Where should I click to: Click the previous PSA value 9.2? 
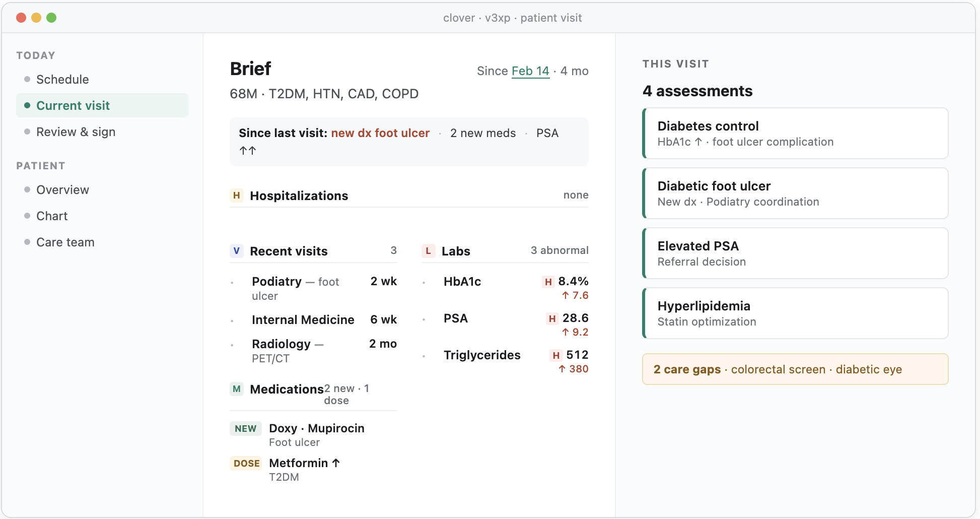[575, 332]
